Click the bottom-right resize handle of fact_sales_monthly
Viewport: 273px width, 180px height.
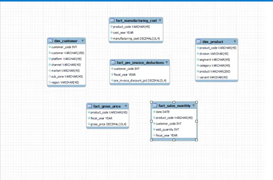tap(197, 140)
